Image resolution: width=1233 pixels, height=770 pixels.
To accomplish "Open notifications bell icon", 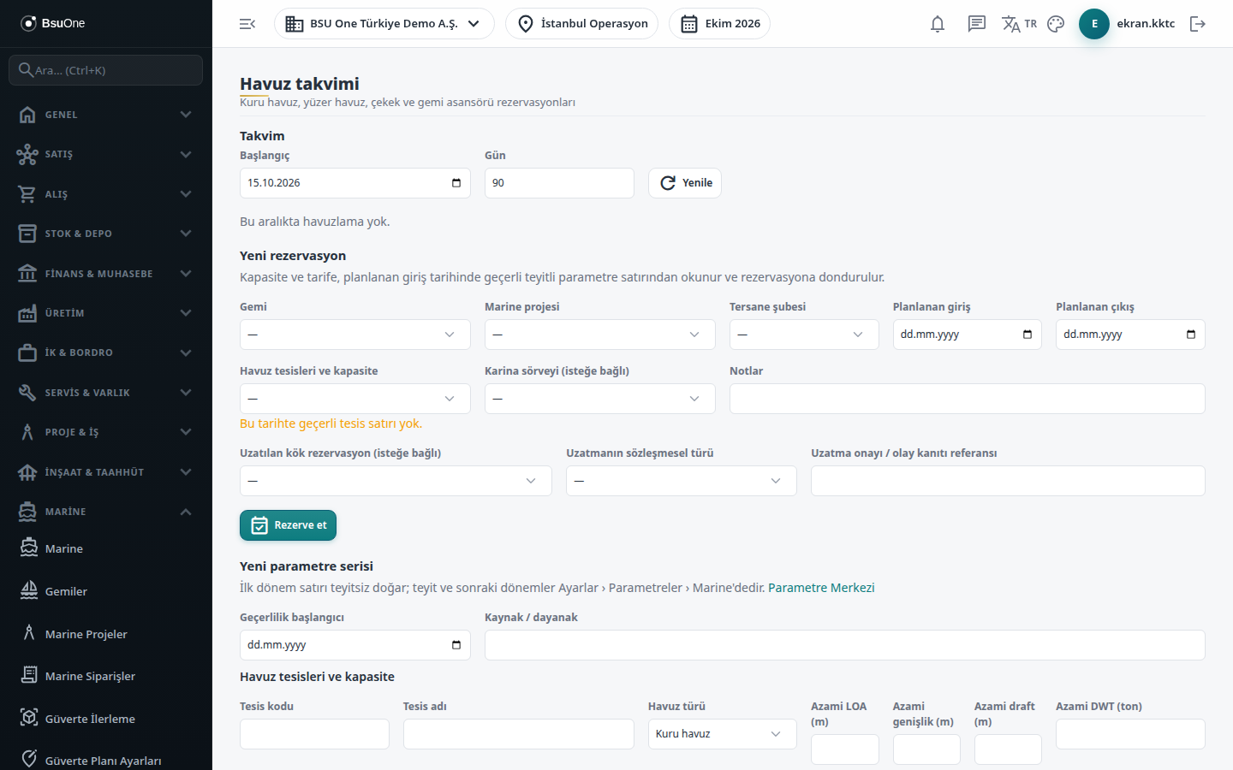I will [938, 24].
